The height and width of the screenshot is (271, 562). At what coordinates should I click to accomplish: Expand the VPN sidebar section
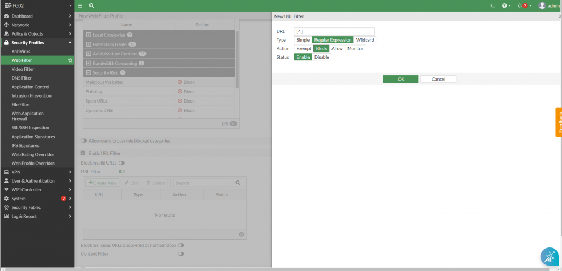tap(37, 172)
